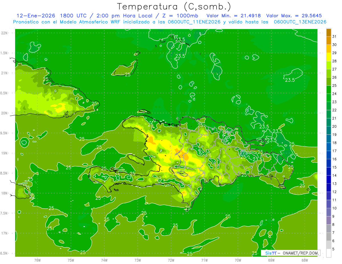
Task: Click the "21N" latitude axis label
Action: pyautogui.click(x=5, y=73)
